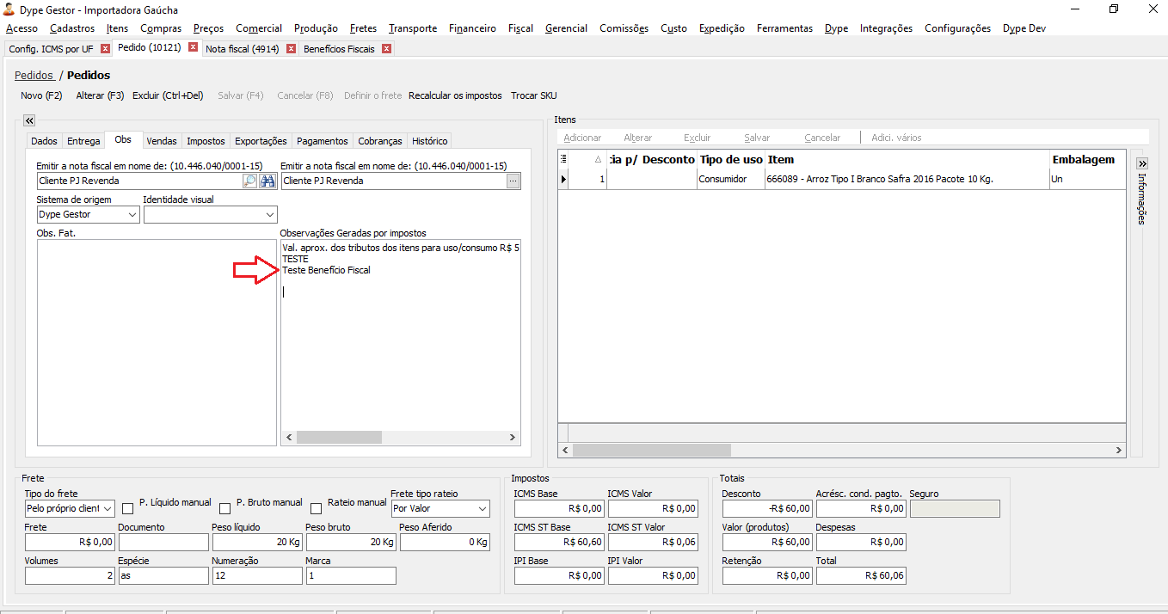Image resolution: width=1168 pixels, height=614 pixels.
Task: Click the Volumes input field
Action: click(x=71, y=576)
